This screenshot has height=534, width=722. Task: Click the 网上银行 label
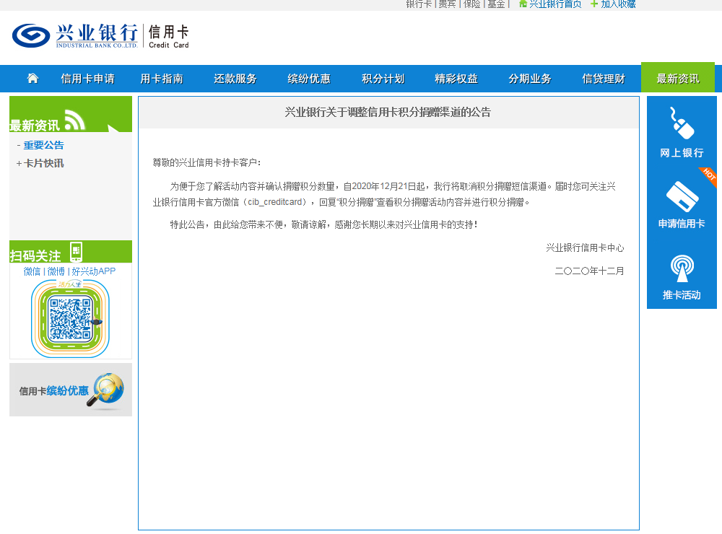click(682, 153)
